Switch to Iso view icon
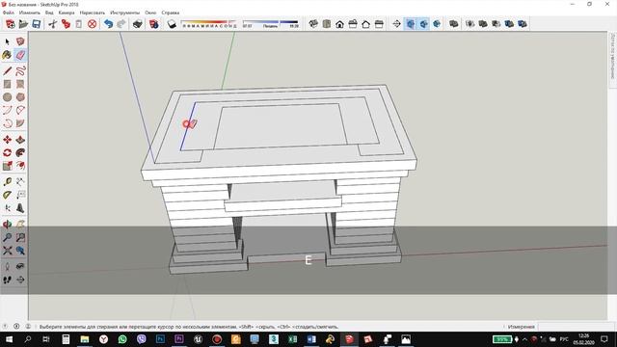The width and height of the screenshot is (617, 347). (x=313, y=24)
